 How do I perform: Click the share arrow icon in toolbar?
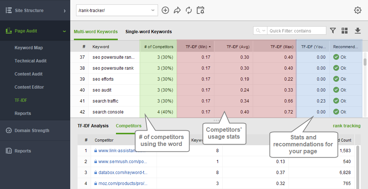177,10
